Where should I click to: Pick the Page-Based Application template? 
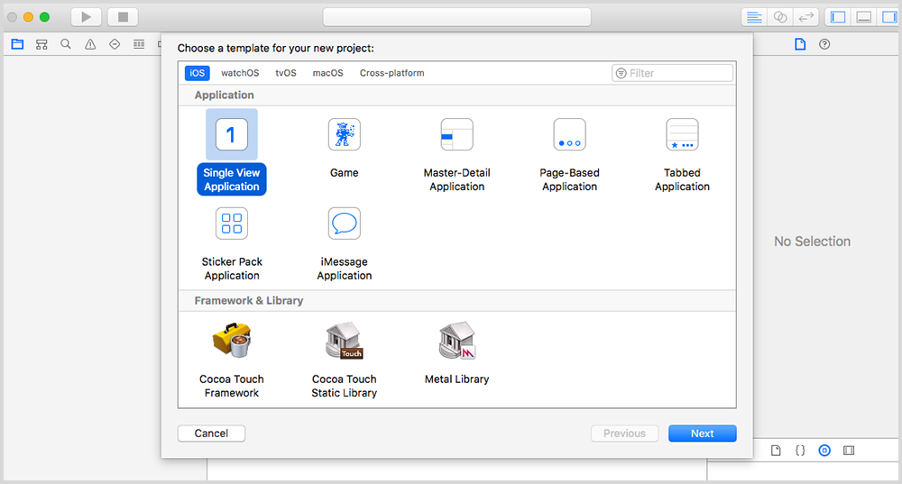pos(569,135)
